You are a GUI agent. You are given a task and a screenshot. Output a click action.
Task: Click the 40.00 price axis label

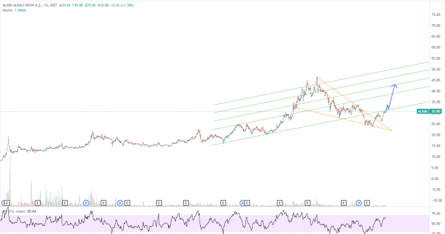[x=436, y=91]
